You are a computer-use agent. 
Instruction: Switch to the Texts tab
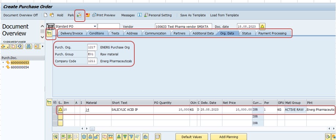click(115, 33)
